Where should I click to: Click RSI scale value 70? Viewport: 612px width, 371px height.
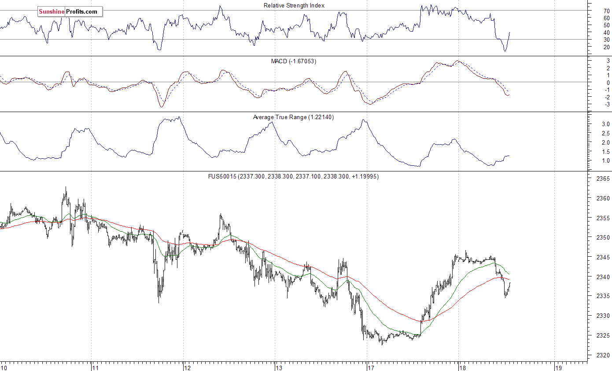click(606, 11)
